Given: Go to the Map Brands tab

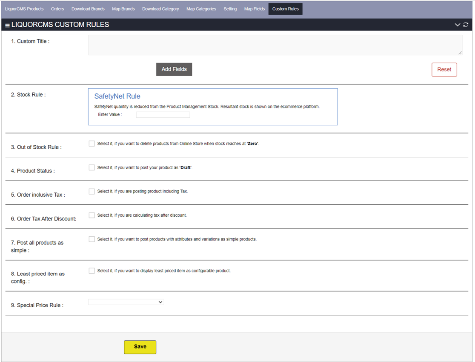Looking at the screenshot, I should pos(123,9).
